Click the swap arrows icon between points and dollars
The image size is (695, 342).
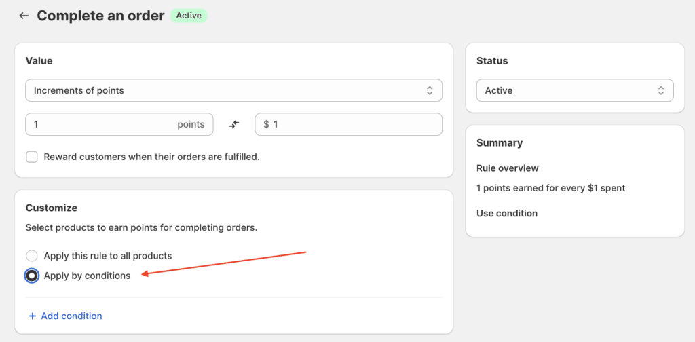(234, 124)
